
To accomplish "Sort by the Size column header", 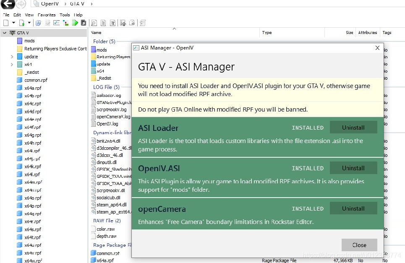I will coord(340,33).
